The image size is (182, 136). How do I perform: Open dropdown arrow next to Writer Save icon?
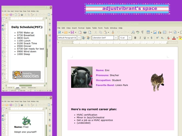click(75, 32)
